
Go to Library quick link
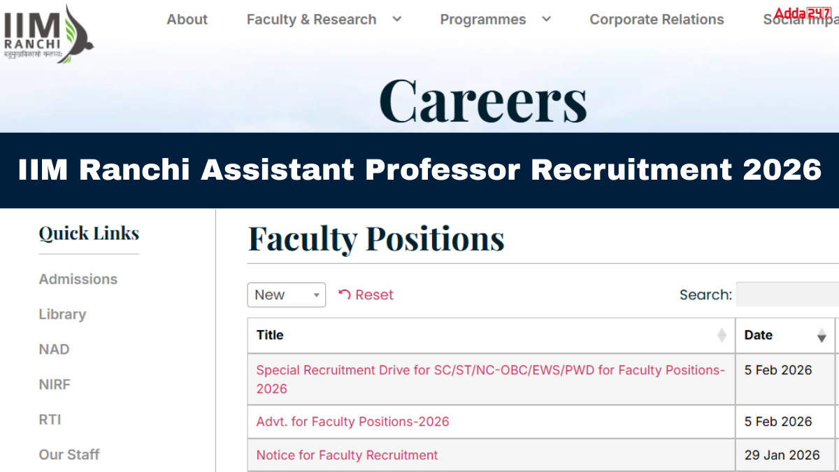tap(62, 314)
